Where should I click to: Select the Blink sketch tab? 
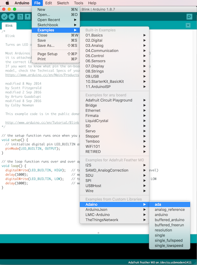9,26
